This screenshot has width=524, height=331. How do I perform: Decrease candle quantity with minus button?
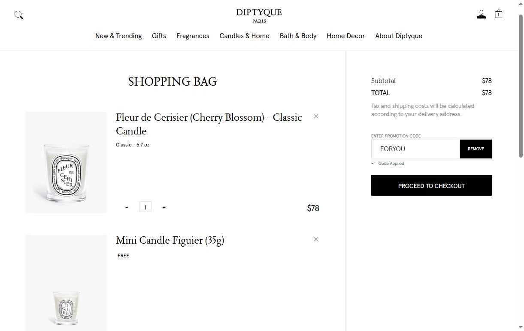[x=127, y=208]
